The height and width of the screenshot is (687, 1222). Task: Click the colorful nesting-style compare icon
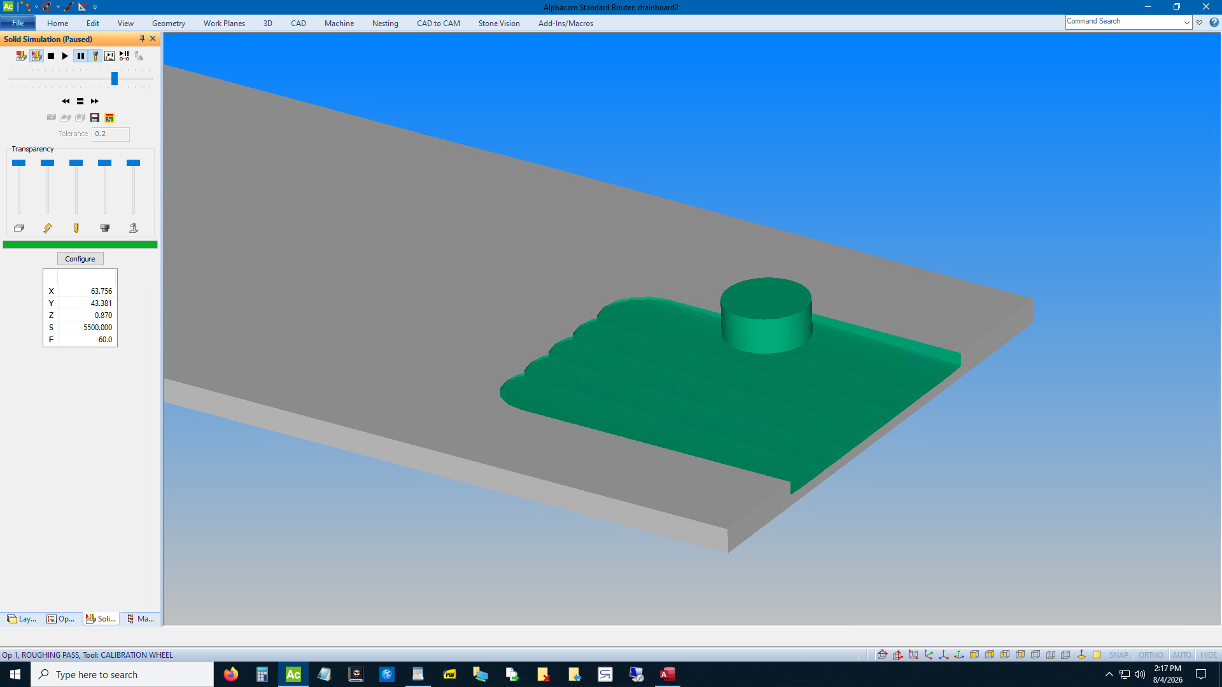click(x=109, y=118)
